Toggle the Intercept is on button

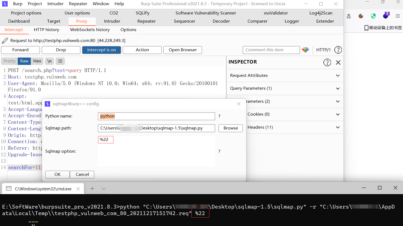click(101, 50)
